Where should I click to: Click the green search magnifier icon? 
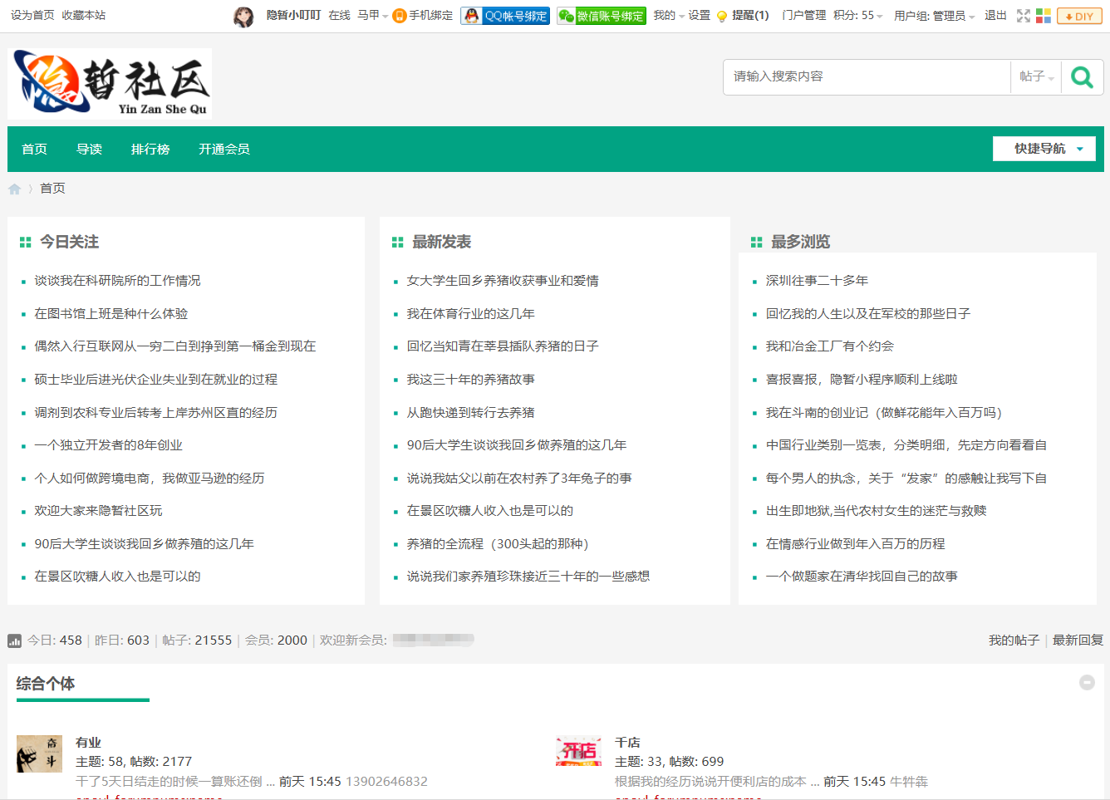click(1082, 77)
